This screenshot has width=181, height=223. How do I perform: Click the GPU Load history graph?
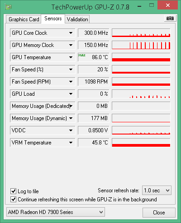(141, 94)
